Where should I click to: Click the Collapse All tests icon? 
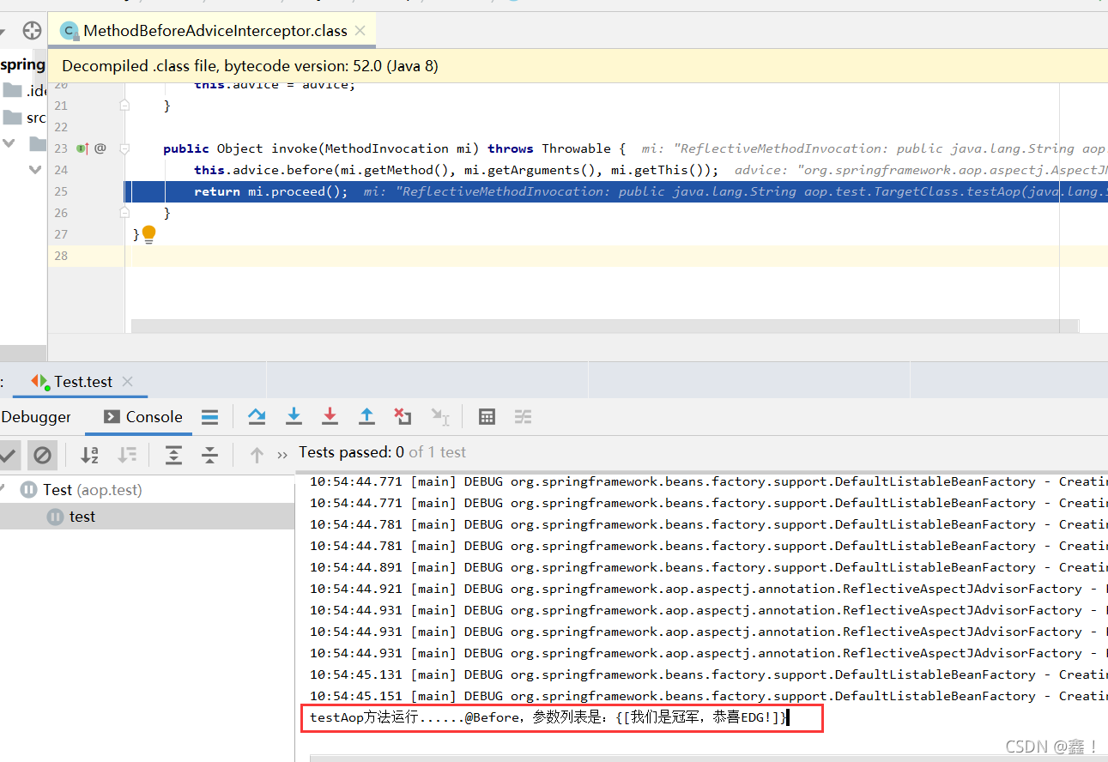[x=210, y=455]
